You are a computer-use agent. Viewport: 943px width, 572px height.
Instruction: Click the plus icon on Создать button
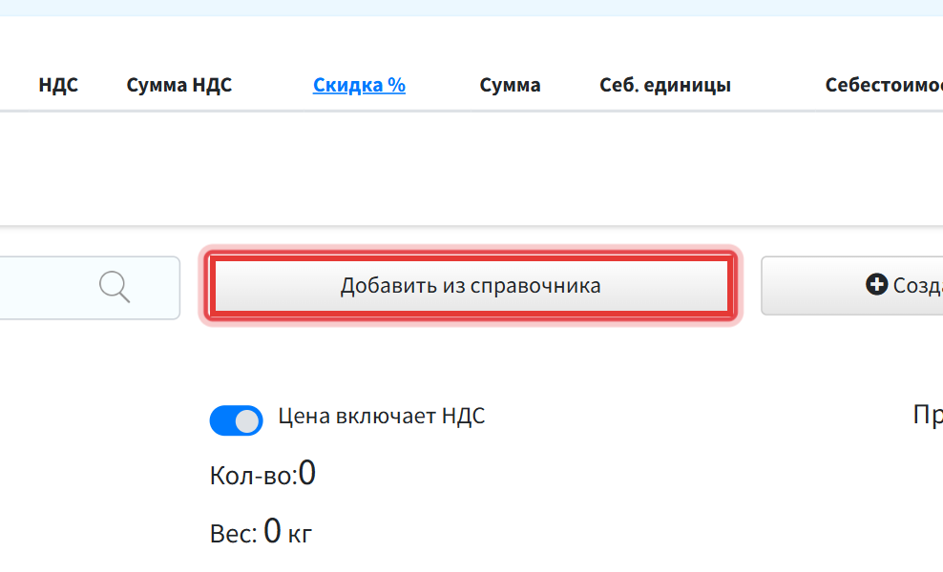click(876, 284)
